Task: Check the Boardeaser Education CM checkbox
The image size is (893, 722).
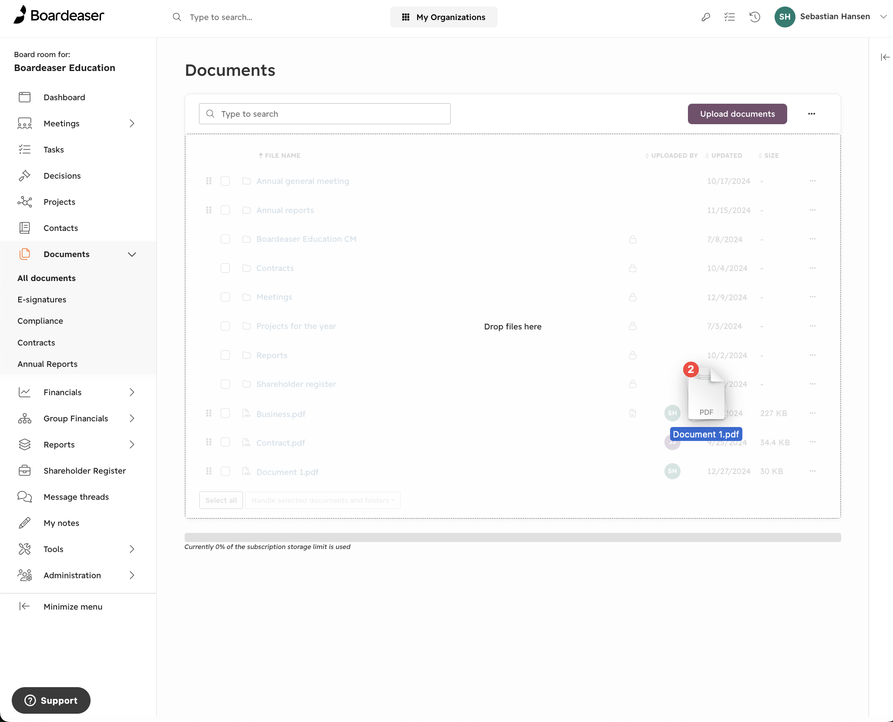Action: click(225, 239)
